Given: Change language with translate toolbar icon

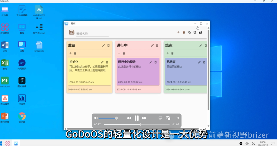Looking at the screenshot, I should point(189,32).
